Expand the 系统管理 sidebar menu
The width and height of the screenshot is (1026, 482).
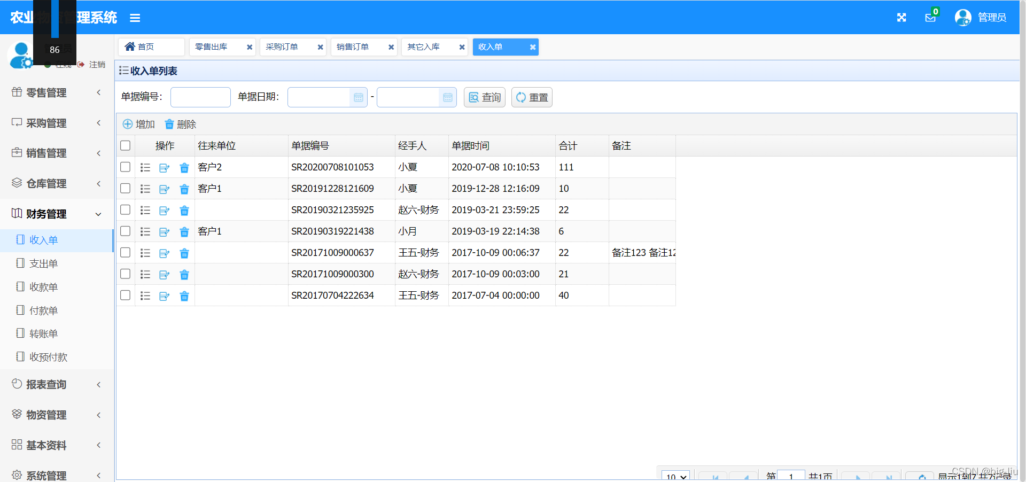point(57,475)
